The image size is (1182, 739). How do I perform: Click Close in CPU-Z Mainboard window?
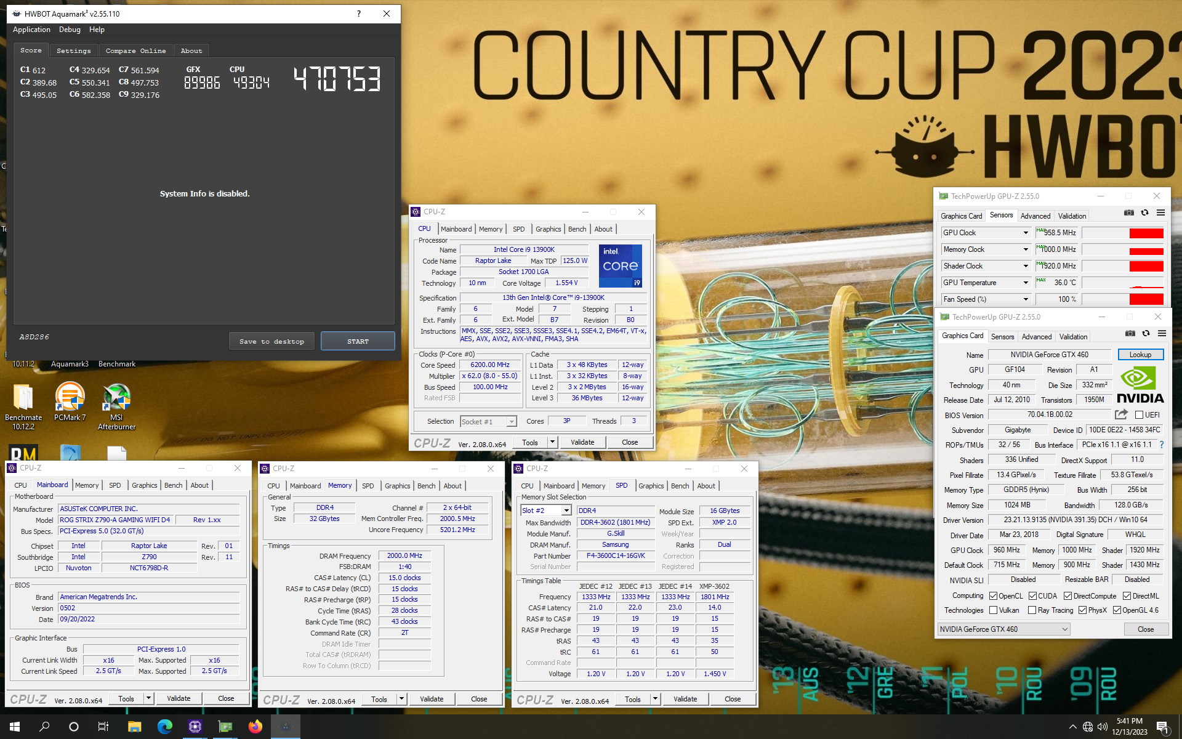226,698
